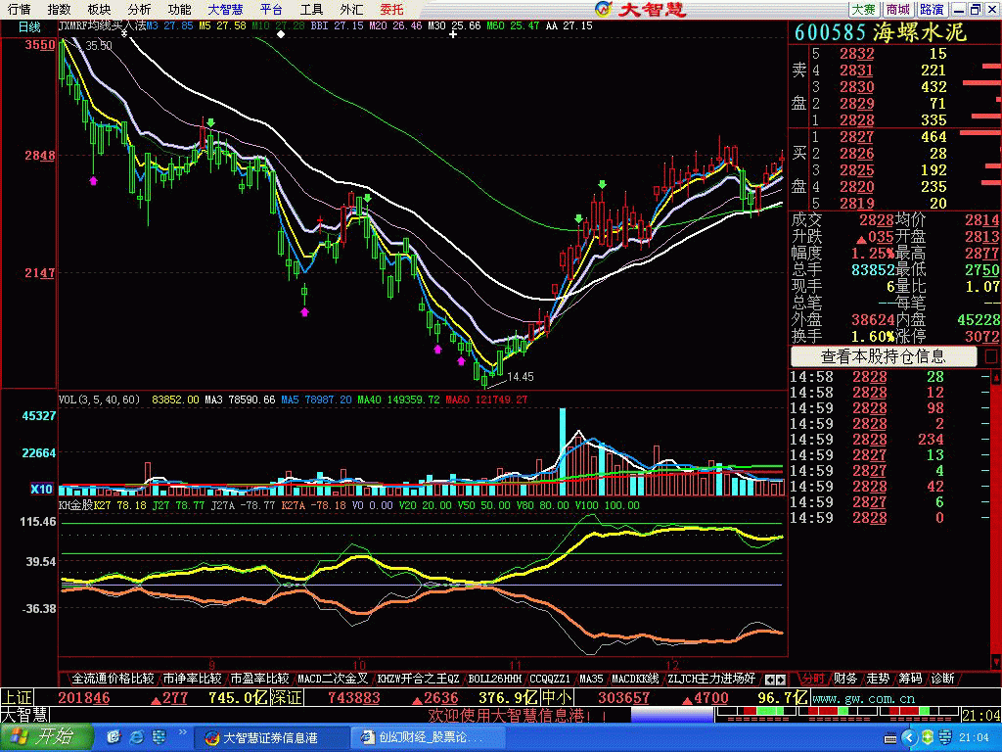Click the 路演 button in title bar

tap(933, 9)
